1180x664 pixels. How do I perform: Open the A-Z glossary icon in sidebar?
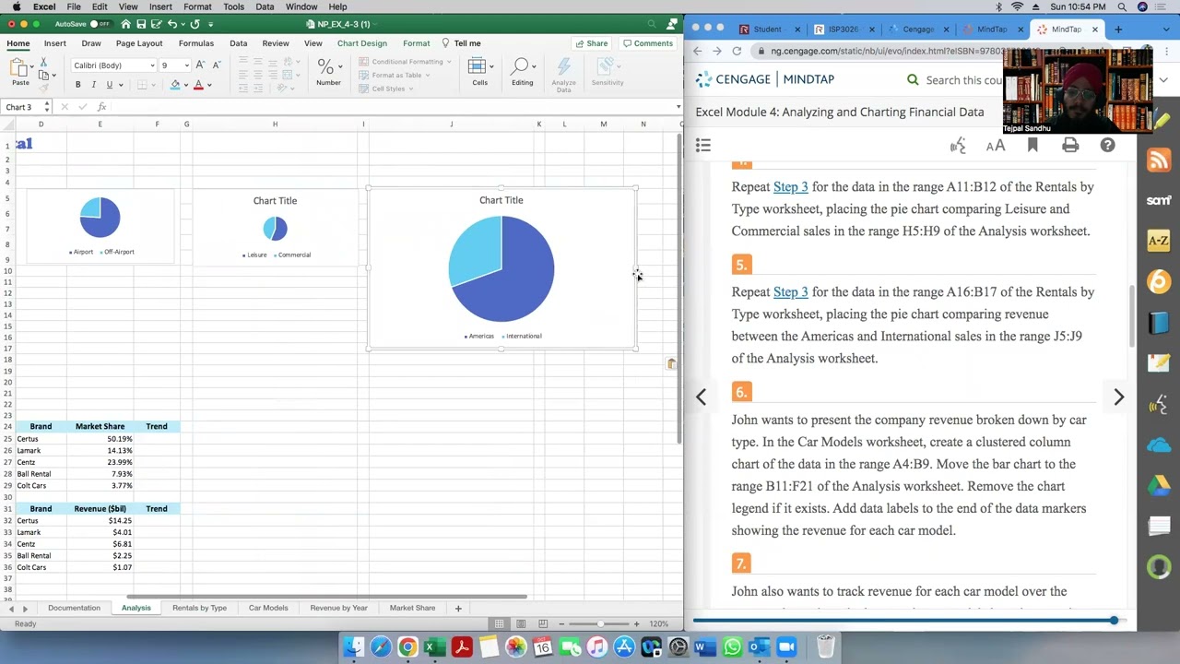(x=1159, y=241)
